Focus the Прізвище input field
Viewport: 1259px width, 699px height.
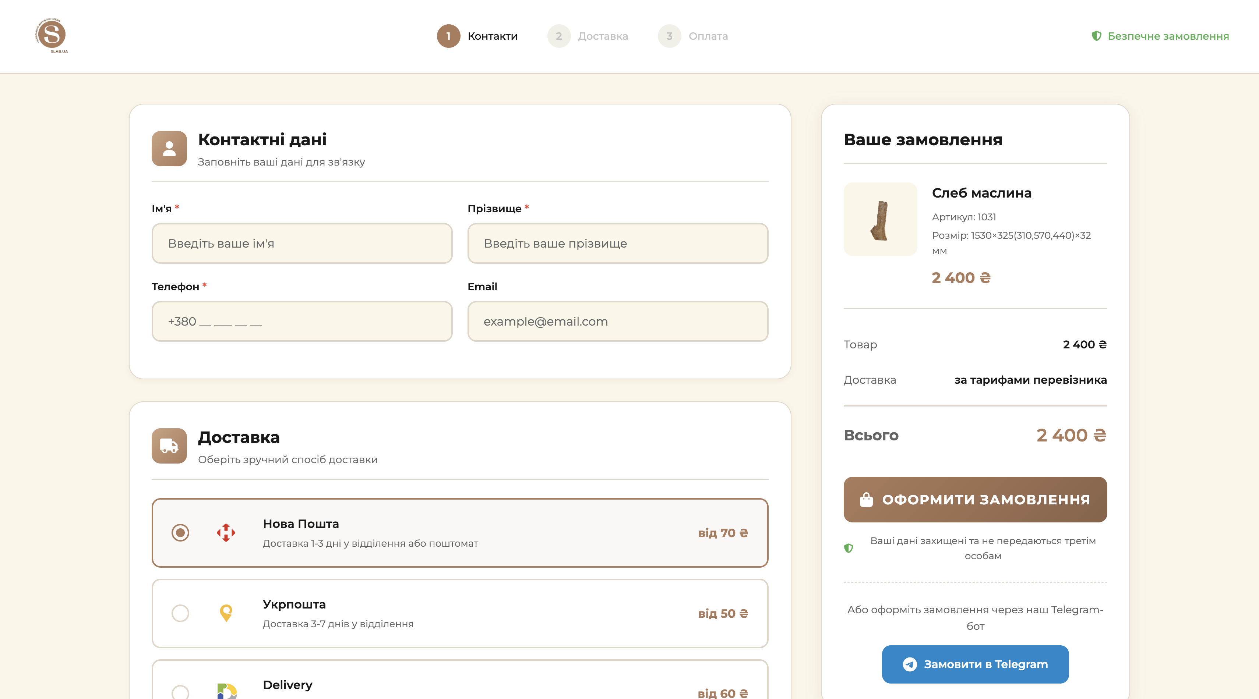click(618, 243)
